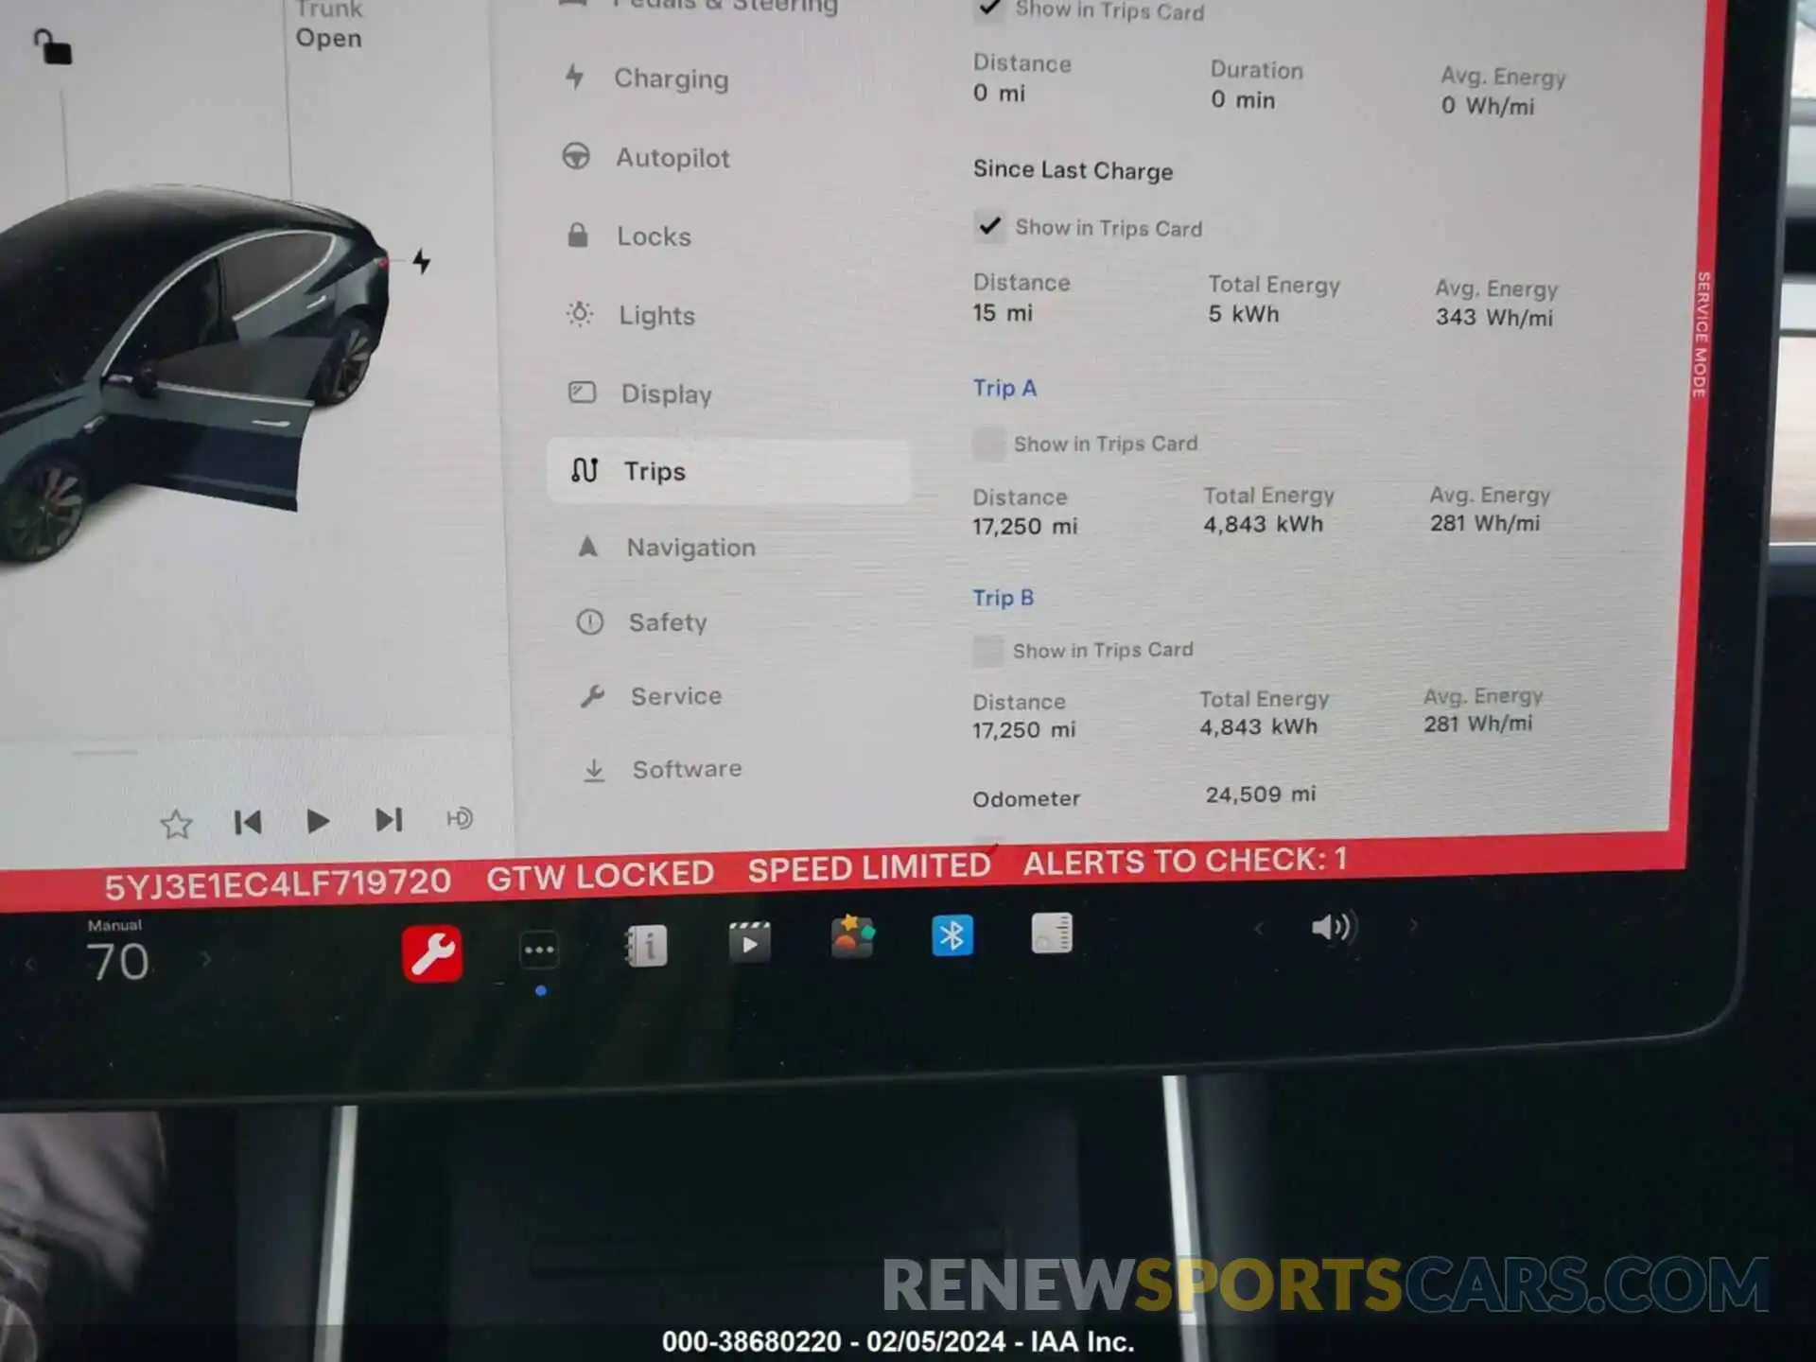The image size is (1816, 1362).
Task: Select the Charging settings option
Action: coord(672,78)
